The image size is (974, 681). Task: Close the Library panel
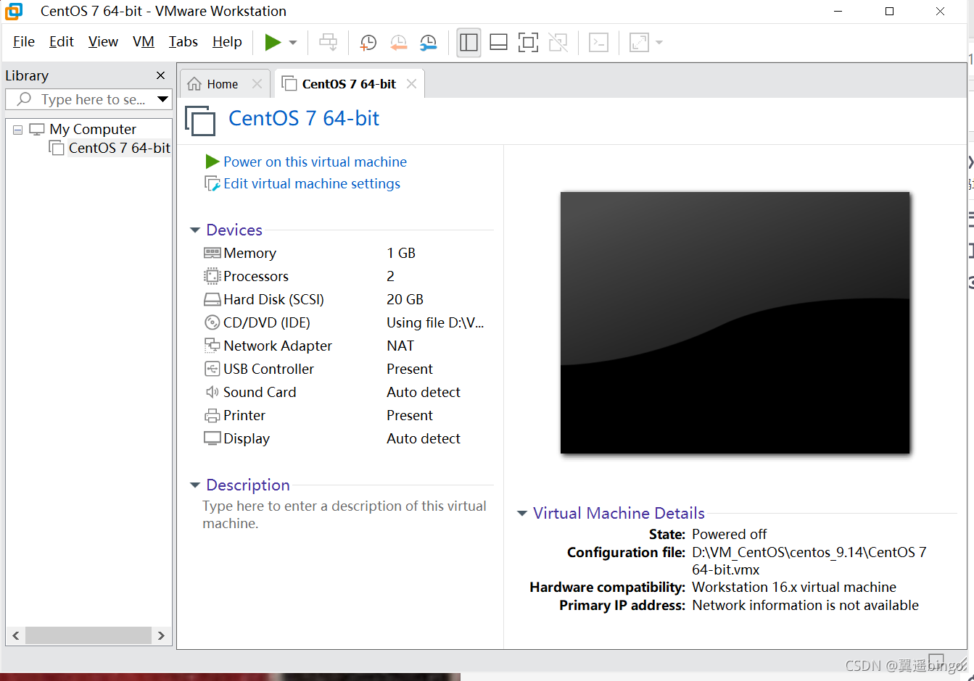[161, 75]
